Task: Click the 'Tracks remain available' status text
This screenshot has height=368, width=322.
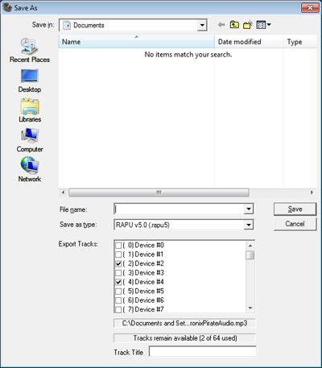Action: coord(185,338)
